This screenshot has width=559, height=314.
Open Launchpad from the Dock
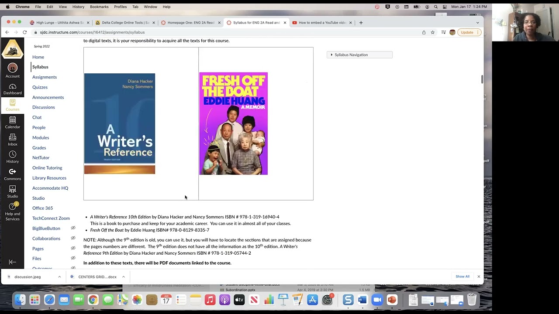click(35, 300)
